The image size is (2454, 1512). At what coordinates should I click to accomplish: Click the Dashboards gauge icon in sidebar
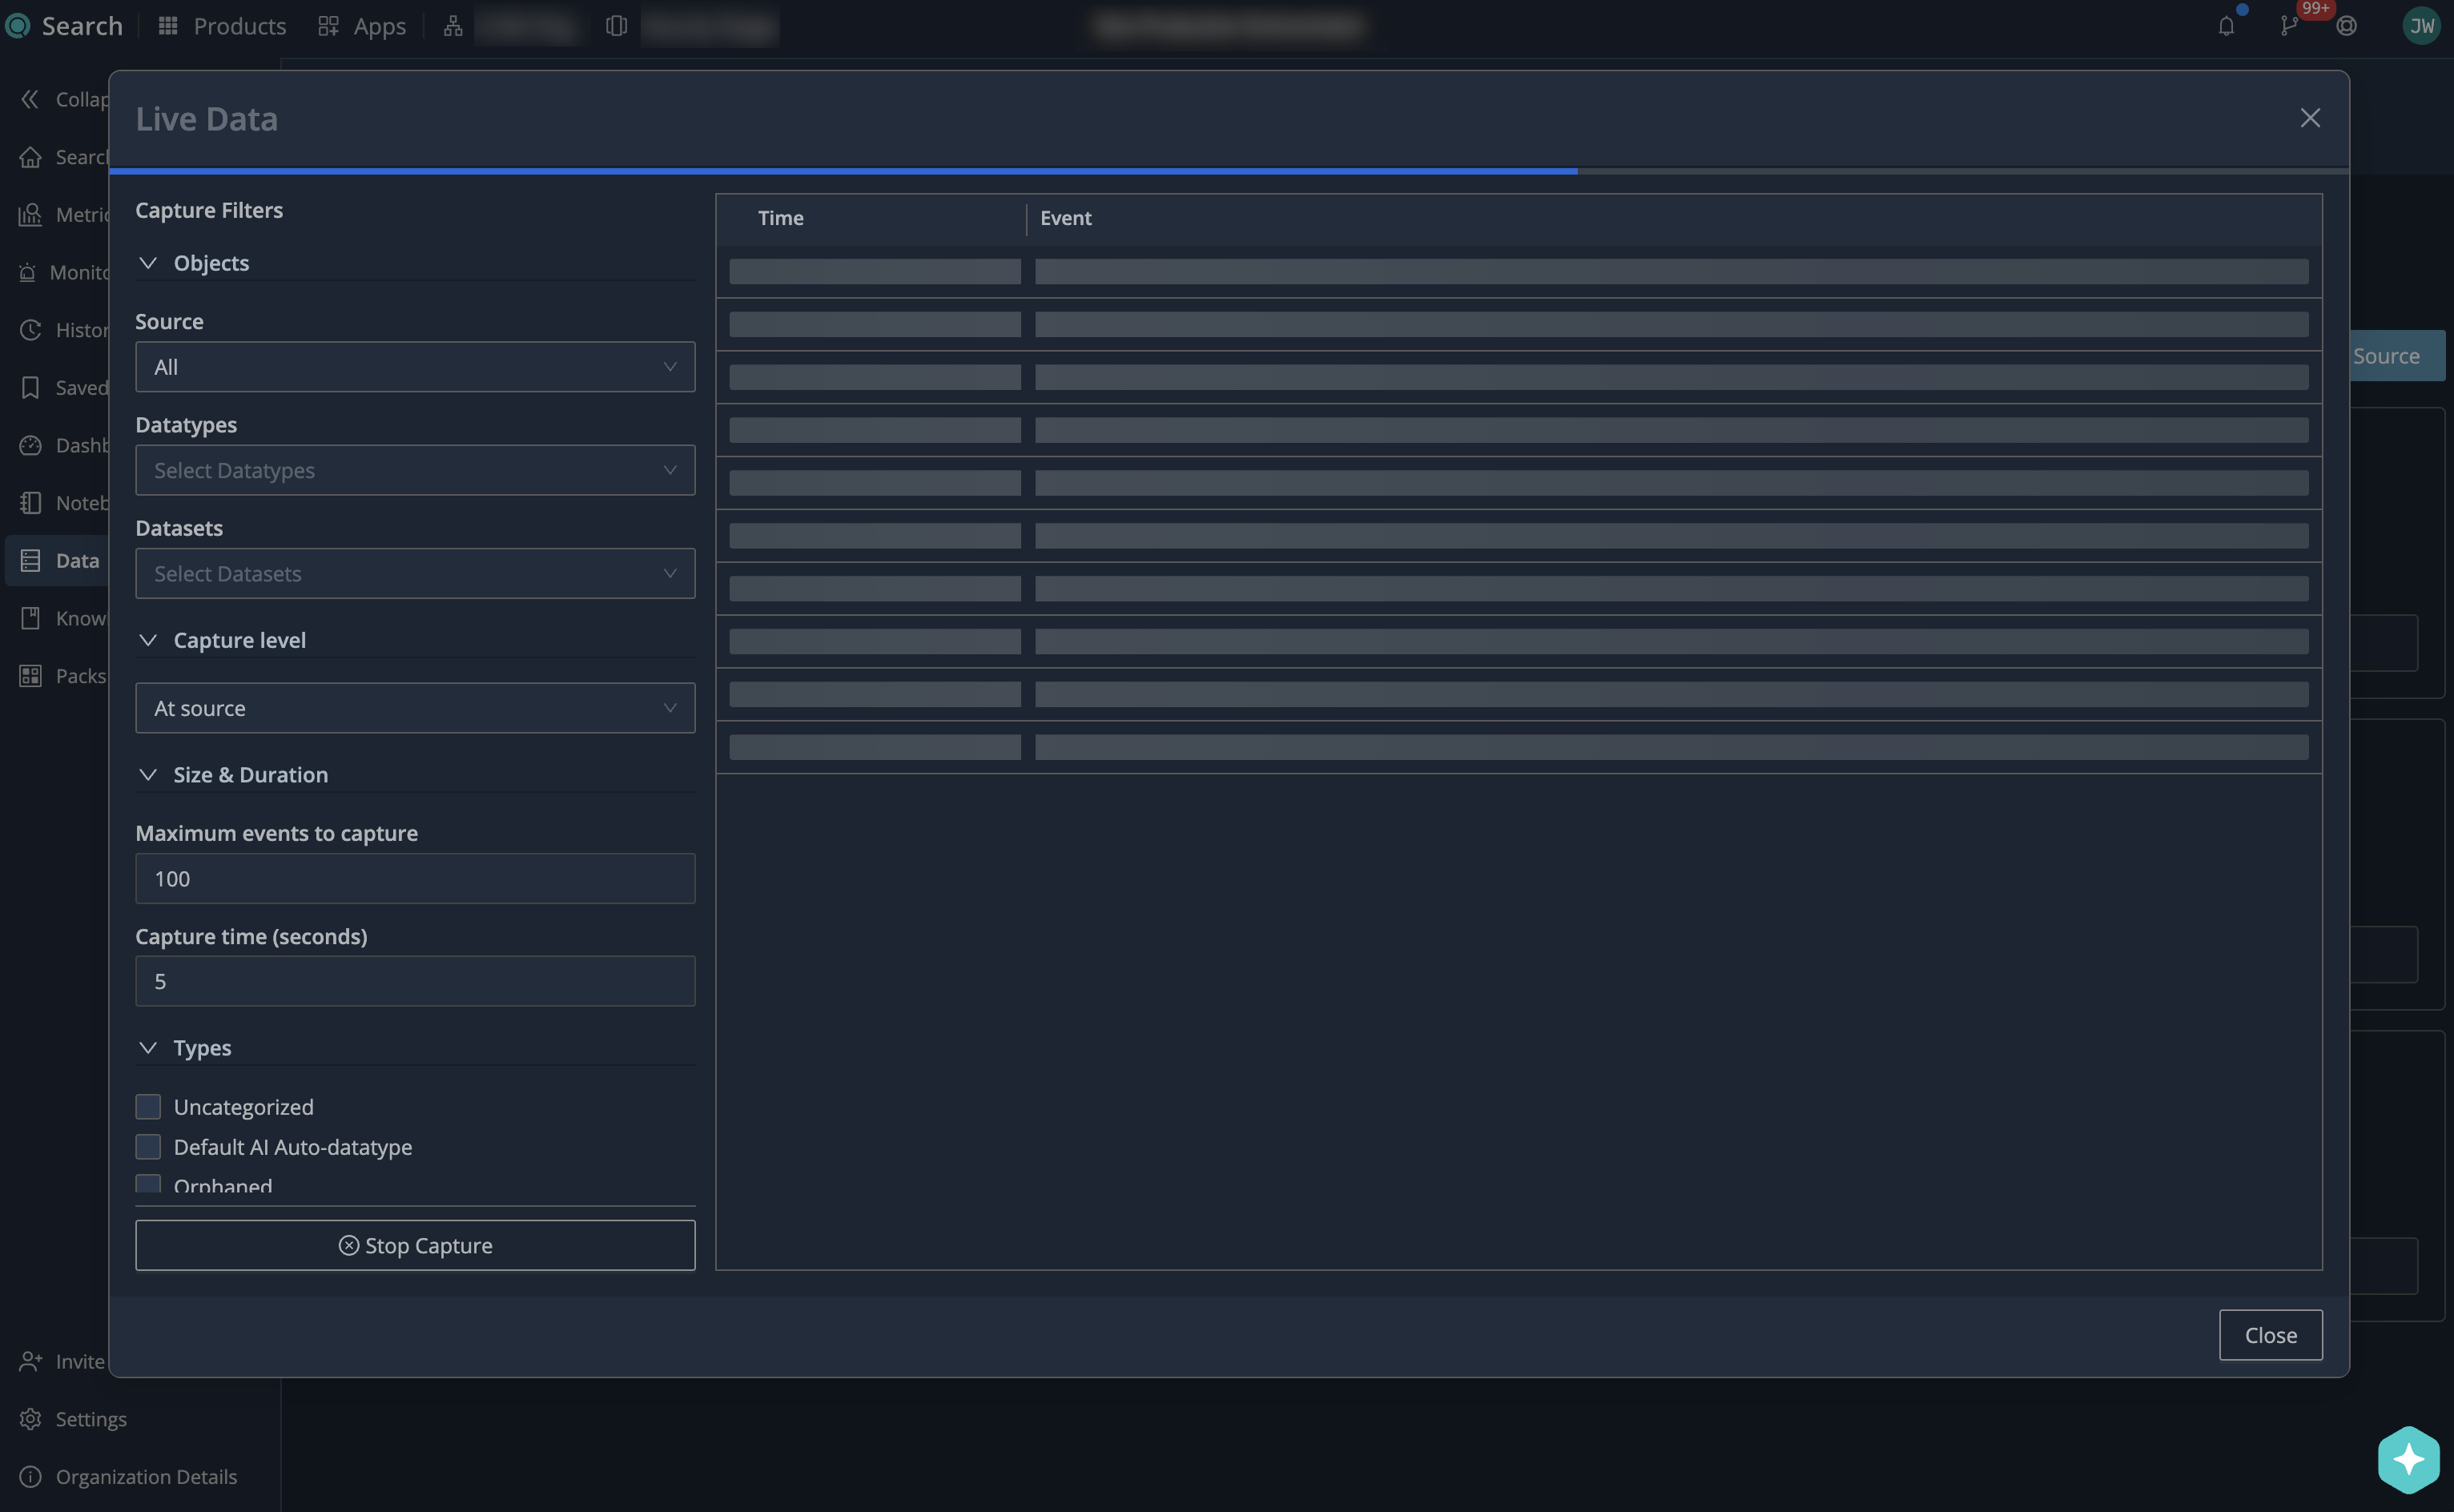pos(30,445)
